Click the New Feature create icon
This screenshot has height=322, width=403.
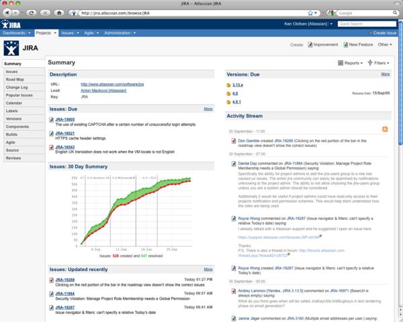[x=345, y=45]
